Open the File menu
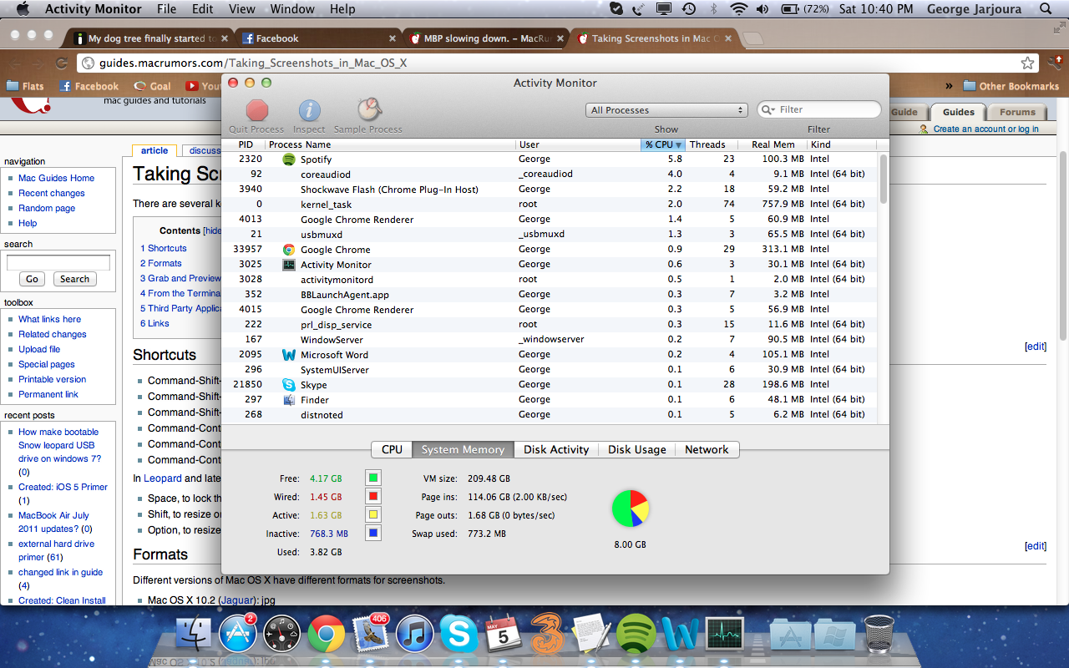Screen dimensions: 1069x668 point(166,9)
